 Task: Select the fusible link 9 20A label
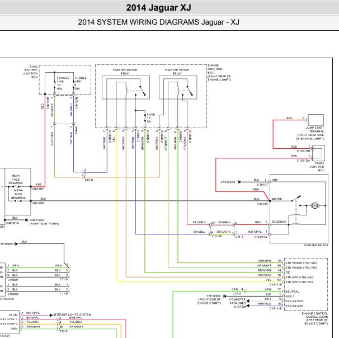(x=81, y=83)
